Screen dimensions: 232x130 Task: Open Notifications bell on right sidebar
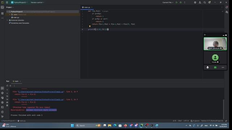[227, 7]
